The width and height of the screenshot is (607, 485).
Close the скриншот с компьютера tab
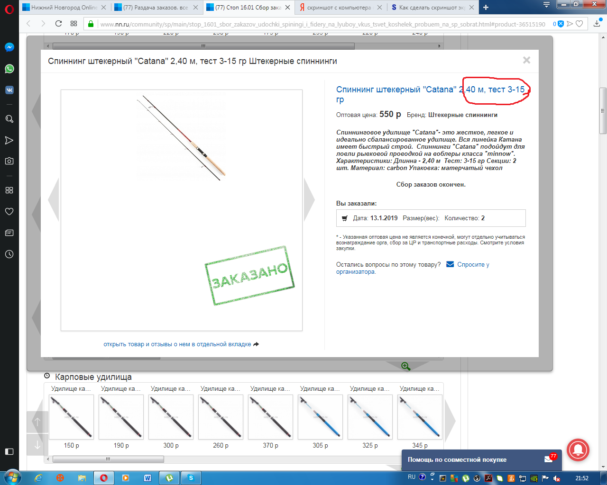[379, 8]
